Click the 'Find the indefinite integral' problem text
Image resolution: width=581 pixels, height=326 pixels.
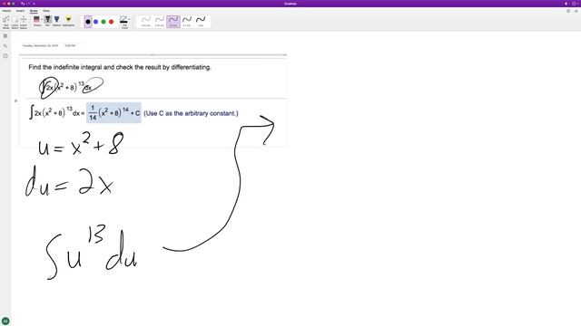(x=120, y=67)
